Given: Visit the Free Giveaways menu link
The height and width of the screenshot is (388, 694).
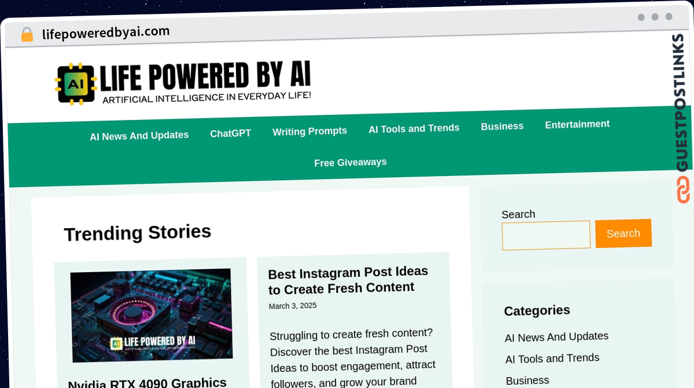Looking at the screenshot, I should [x=350, y=163].
